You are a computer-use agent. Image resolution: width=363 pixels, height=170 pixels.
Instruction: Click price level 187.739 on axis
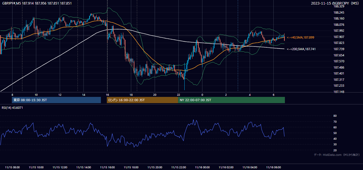pyautogui.click(x=339, y=49)
